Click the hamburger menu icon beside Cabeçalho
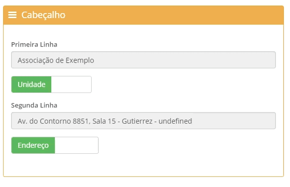Image resolution: width=290 pixels, height=187 pixels. tap(13, 15)
